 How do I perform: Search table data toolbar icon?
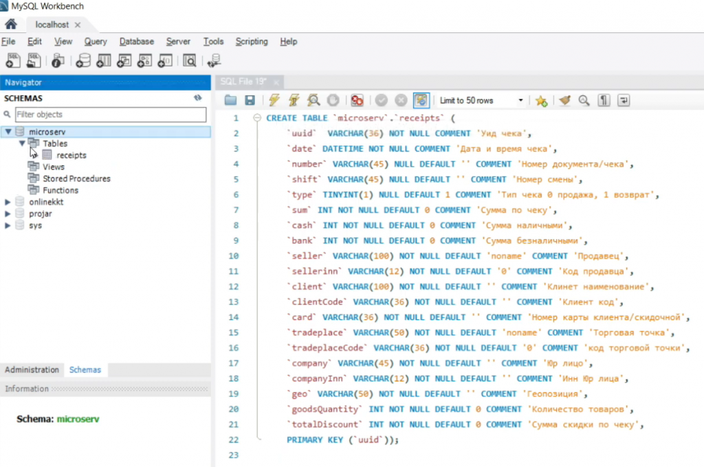pos(190,60)
